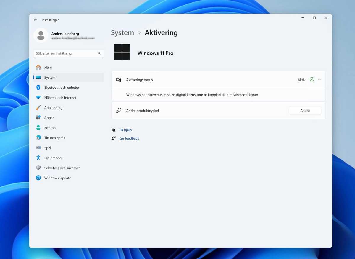Click the Windows 11 Pro logo

(122, 52)
